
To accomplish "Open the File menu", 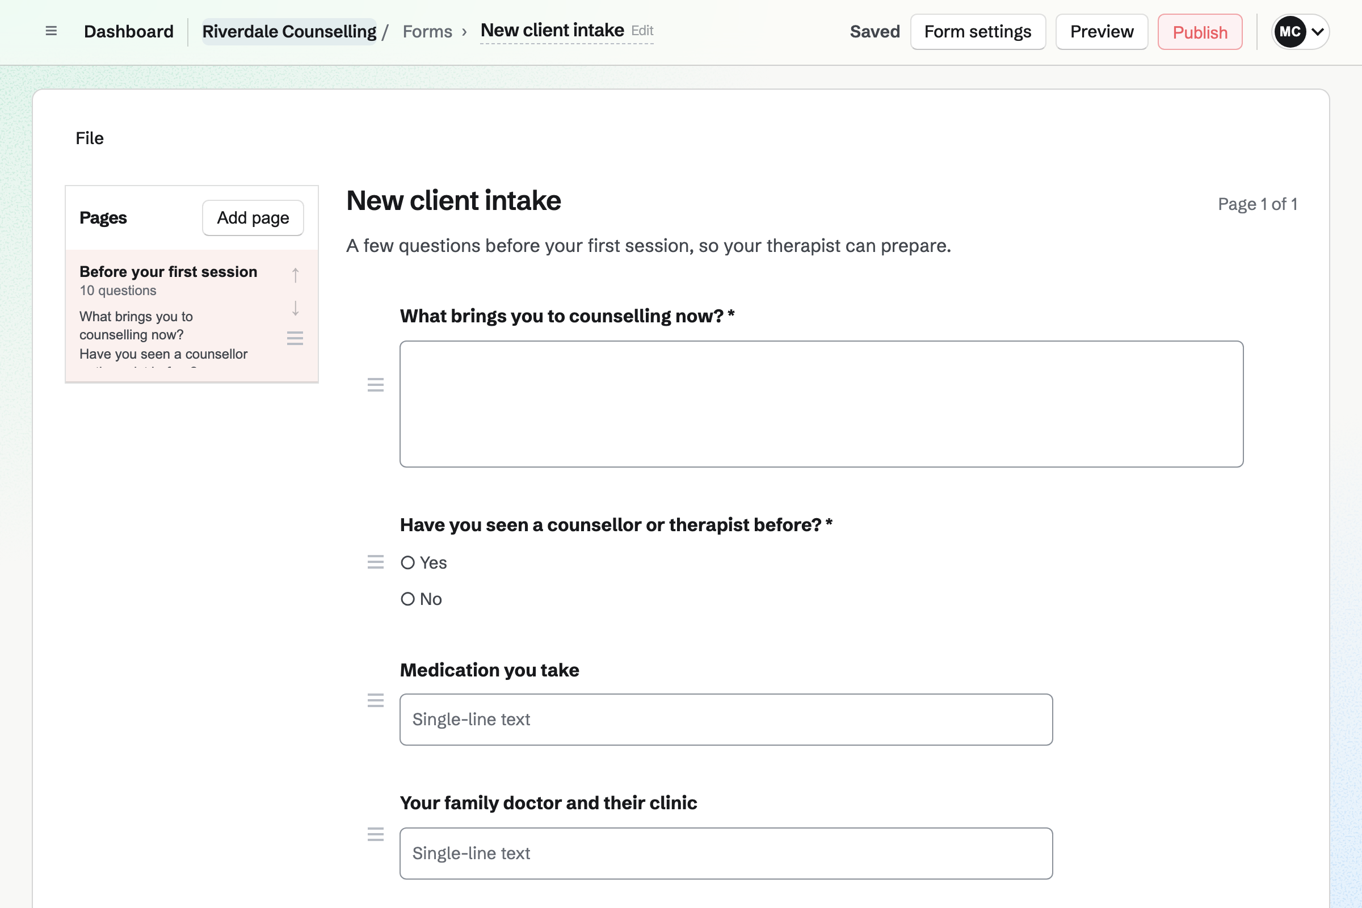I will point(90,138).
